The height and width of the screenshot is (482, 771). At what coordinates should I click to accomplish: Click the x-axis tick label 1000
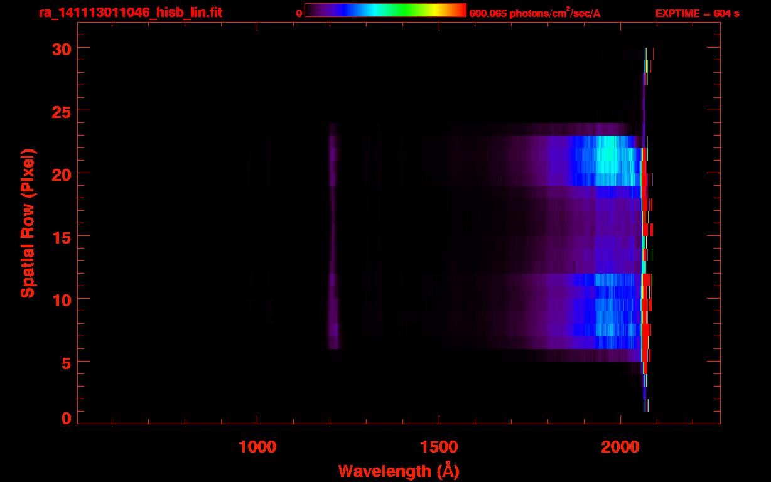258,447
